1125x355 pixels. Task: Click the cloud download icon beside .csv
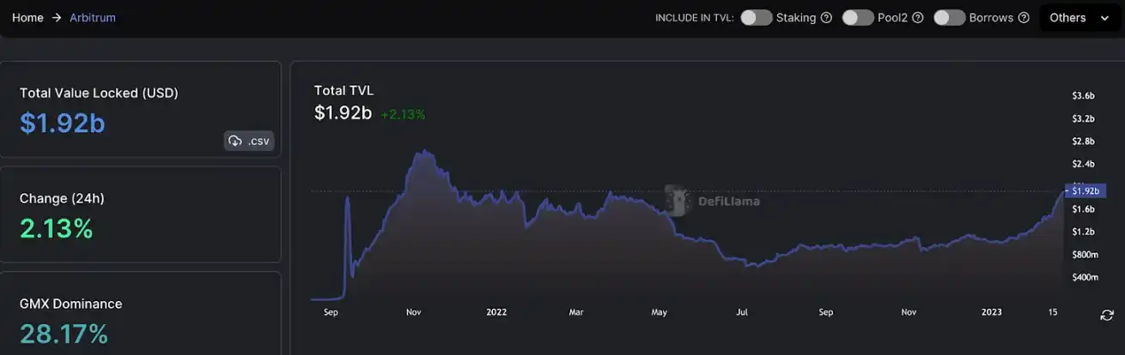click(x=235, y=141)
